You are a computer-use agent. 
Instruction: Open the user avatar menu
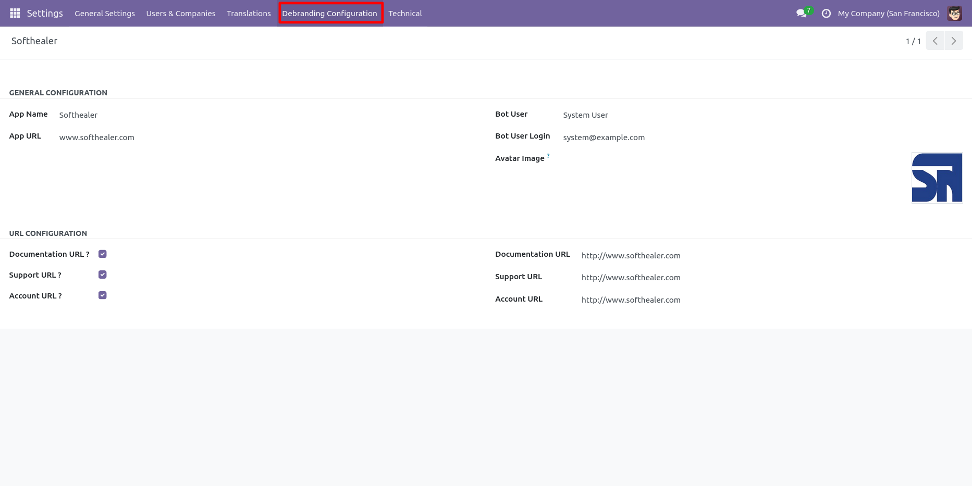pyautogui.click(x=955, y=14)
